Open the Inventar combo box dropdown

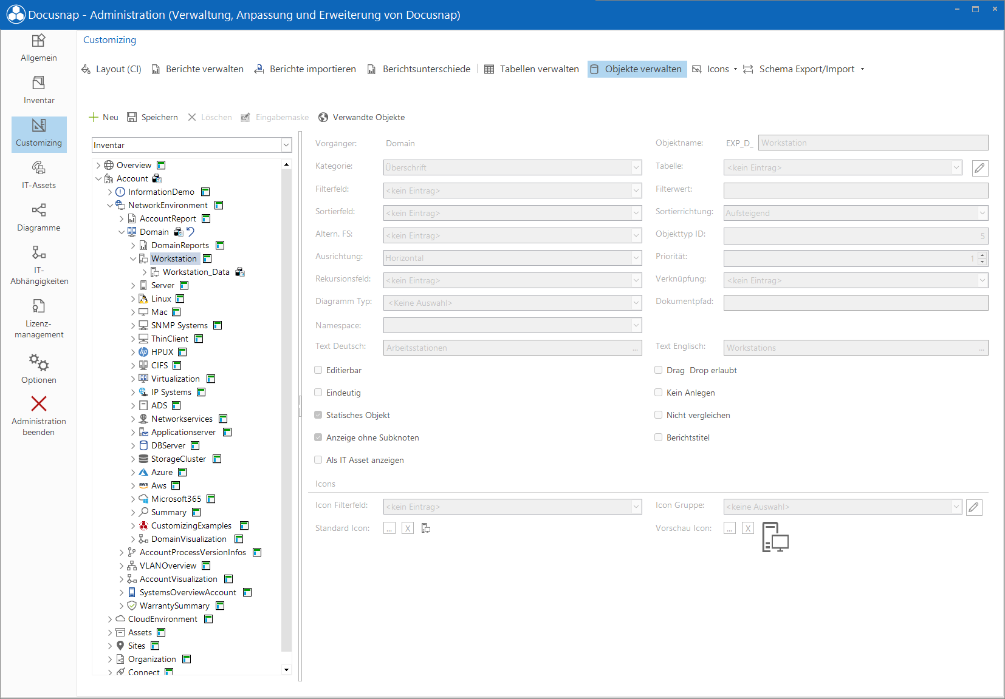tap(286, 145)
